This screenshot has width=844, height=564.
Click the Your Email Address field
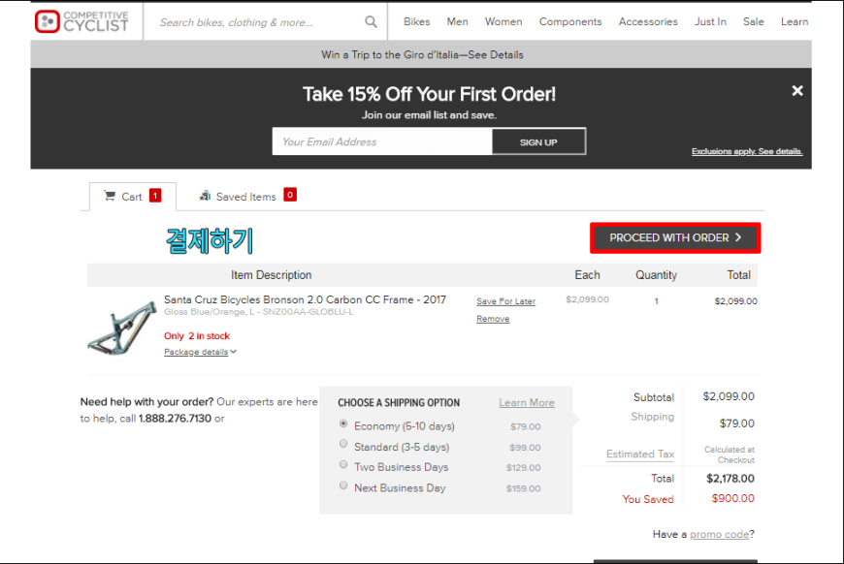[382, 141]
